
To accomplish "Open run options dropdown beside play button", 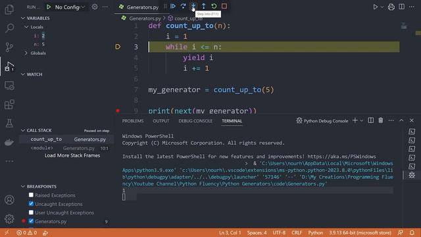I will (382, 7).
